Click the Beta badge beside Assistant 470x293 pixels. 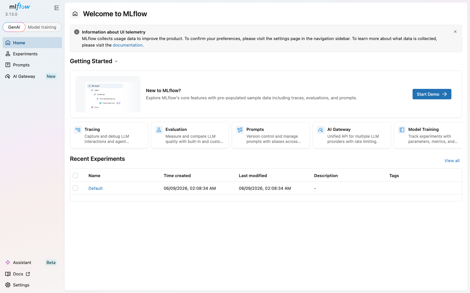51,262
